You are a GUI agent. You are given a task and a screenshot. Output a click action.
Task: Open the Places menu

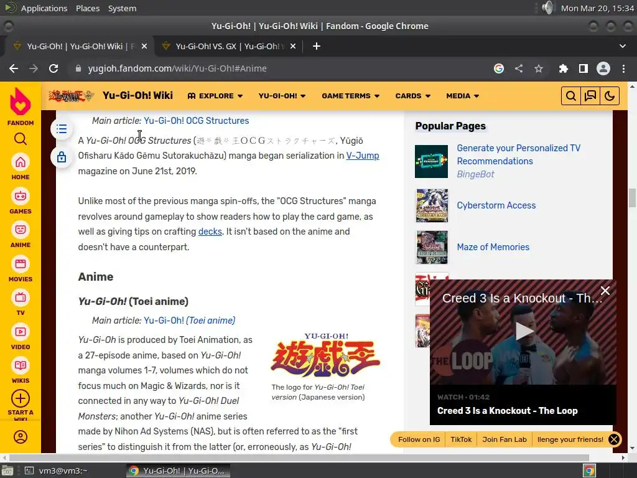pos(88,8)
